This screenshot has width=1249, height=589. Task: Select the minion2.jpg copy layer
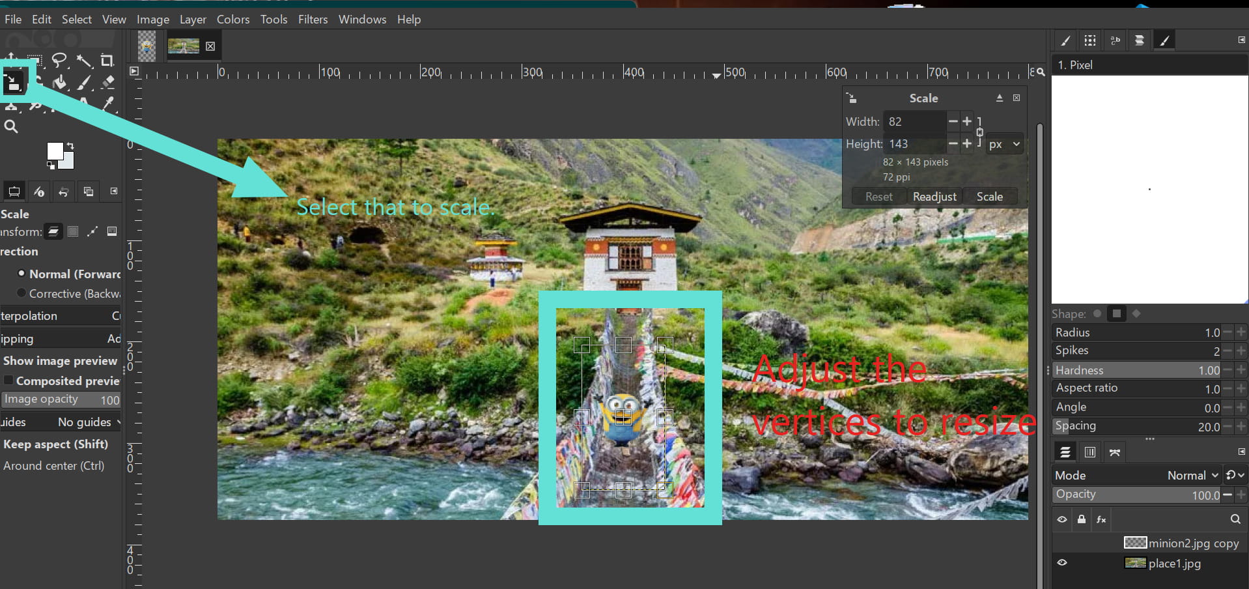(x=1150, y=543)
